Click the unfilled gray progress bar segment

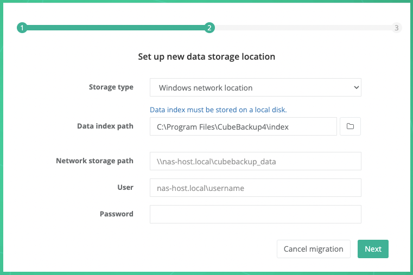coord(303,28)
